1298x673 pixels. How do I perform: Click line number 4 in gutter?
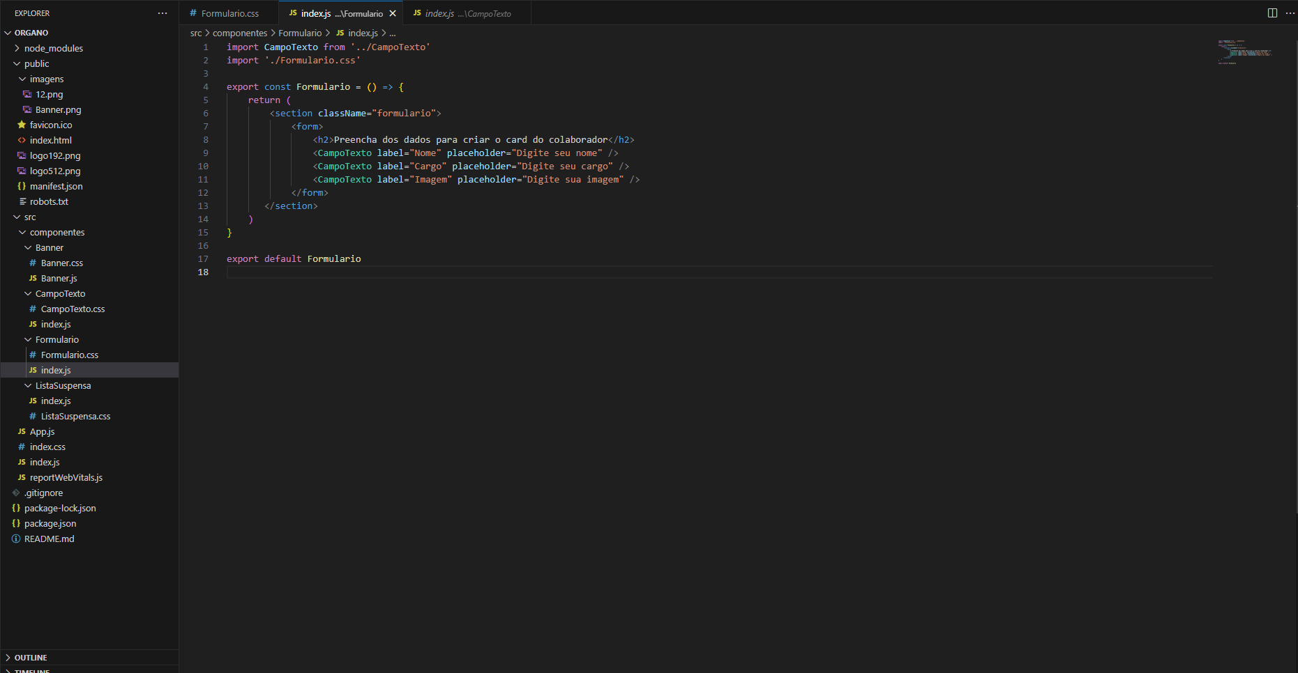206,86
